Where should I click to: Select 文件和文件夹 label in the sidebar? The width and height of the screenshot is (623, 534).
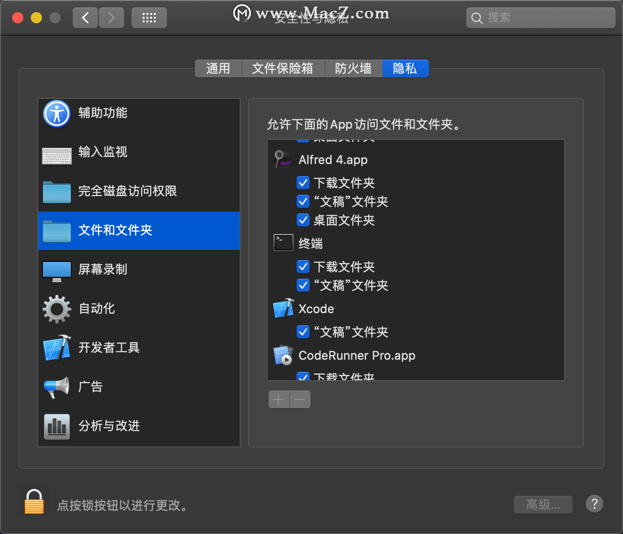coord(115,231)
